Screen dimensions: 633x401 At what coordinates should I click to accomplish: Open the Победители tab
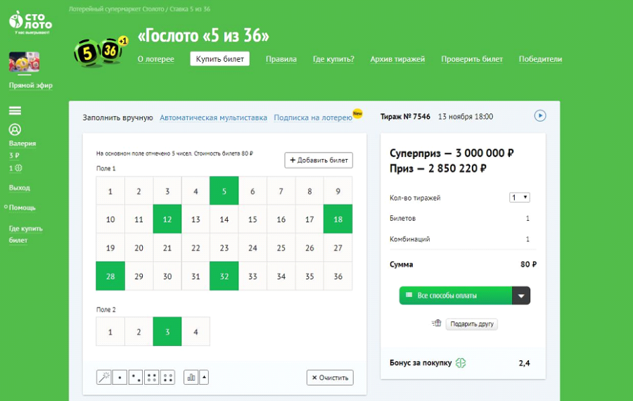(x=540, y=59)
